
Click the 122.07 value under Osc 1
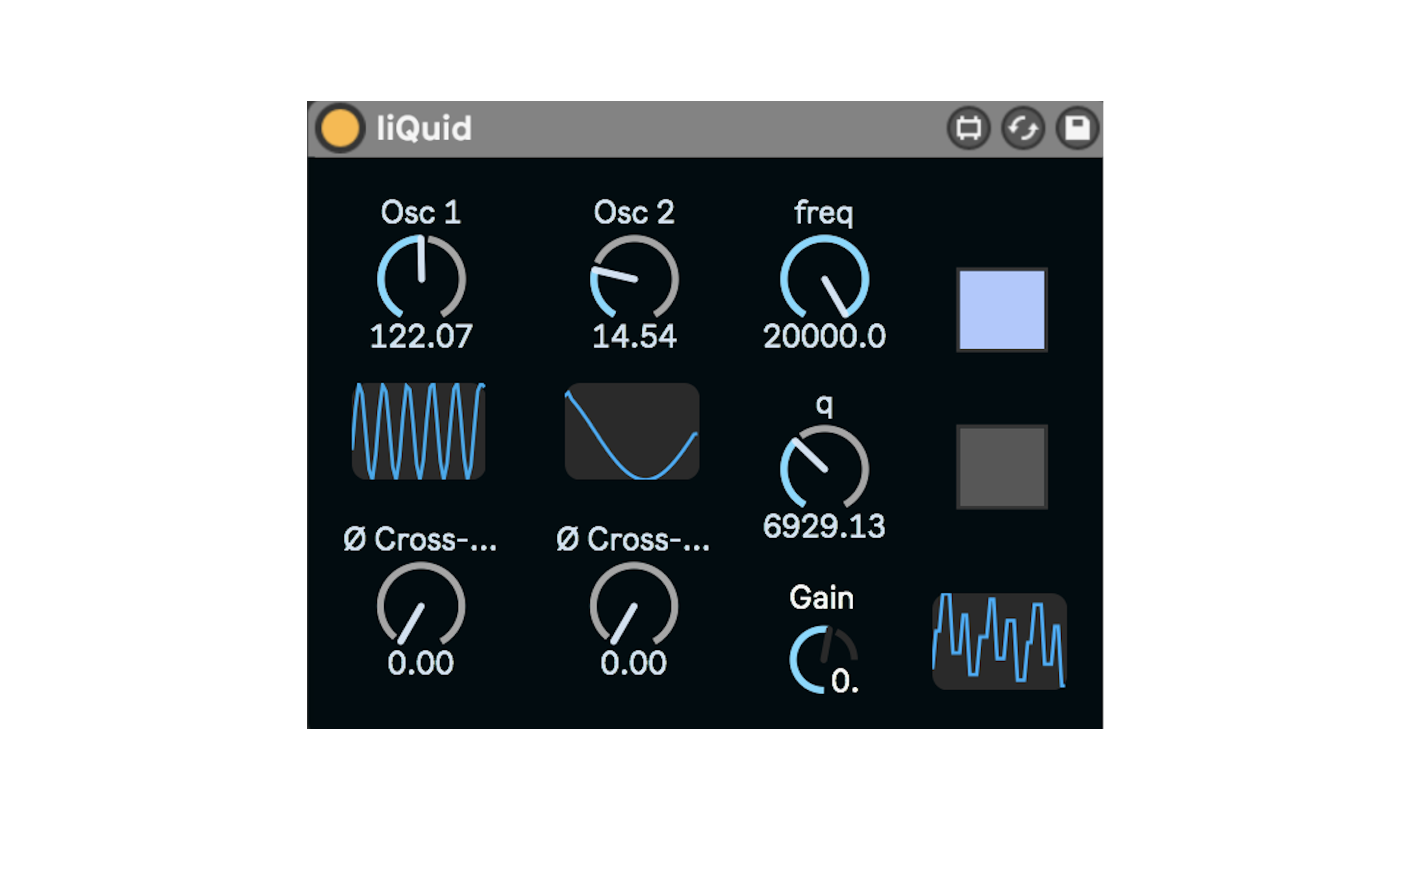click(421, 337)
